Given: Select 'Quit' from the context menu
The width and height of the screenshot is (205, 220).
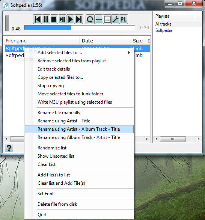Looking at the screenshot, I should tap(79, 215).
